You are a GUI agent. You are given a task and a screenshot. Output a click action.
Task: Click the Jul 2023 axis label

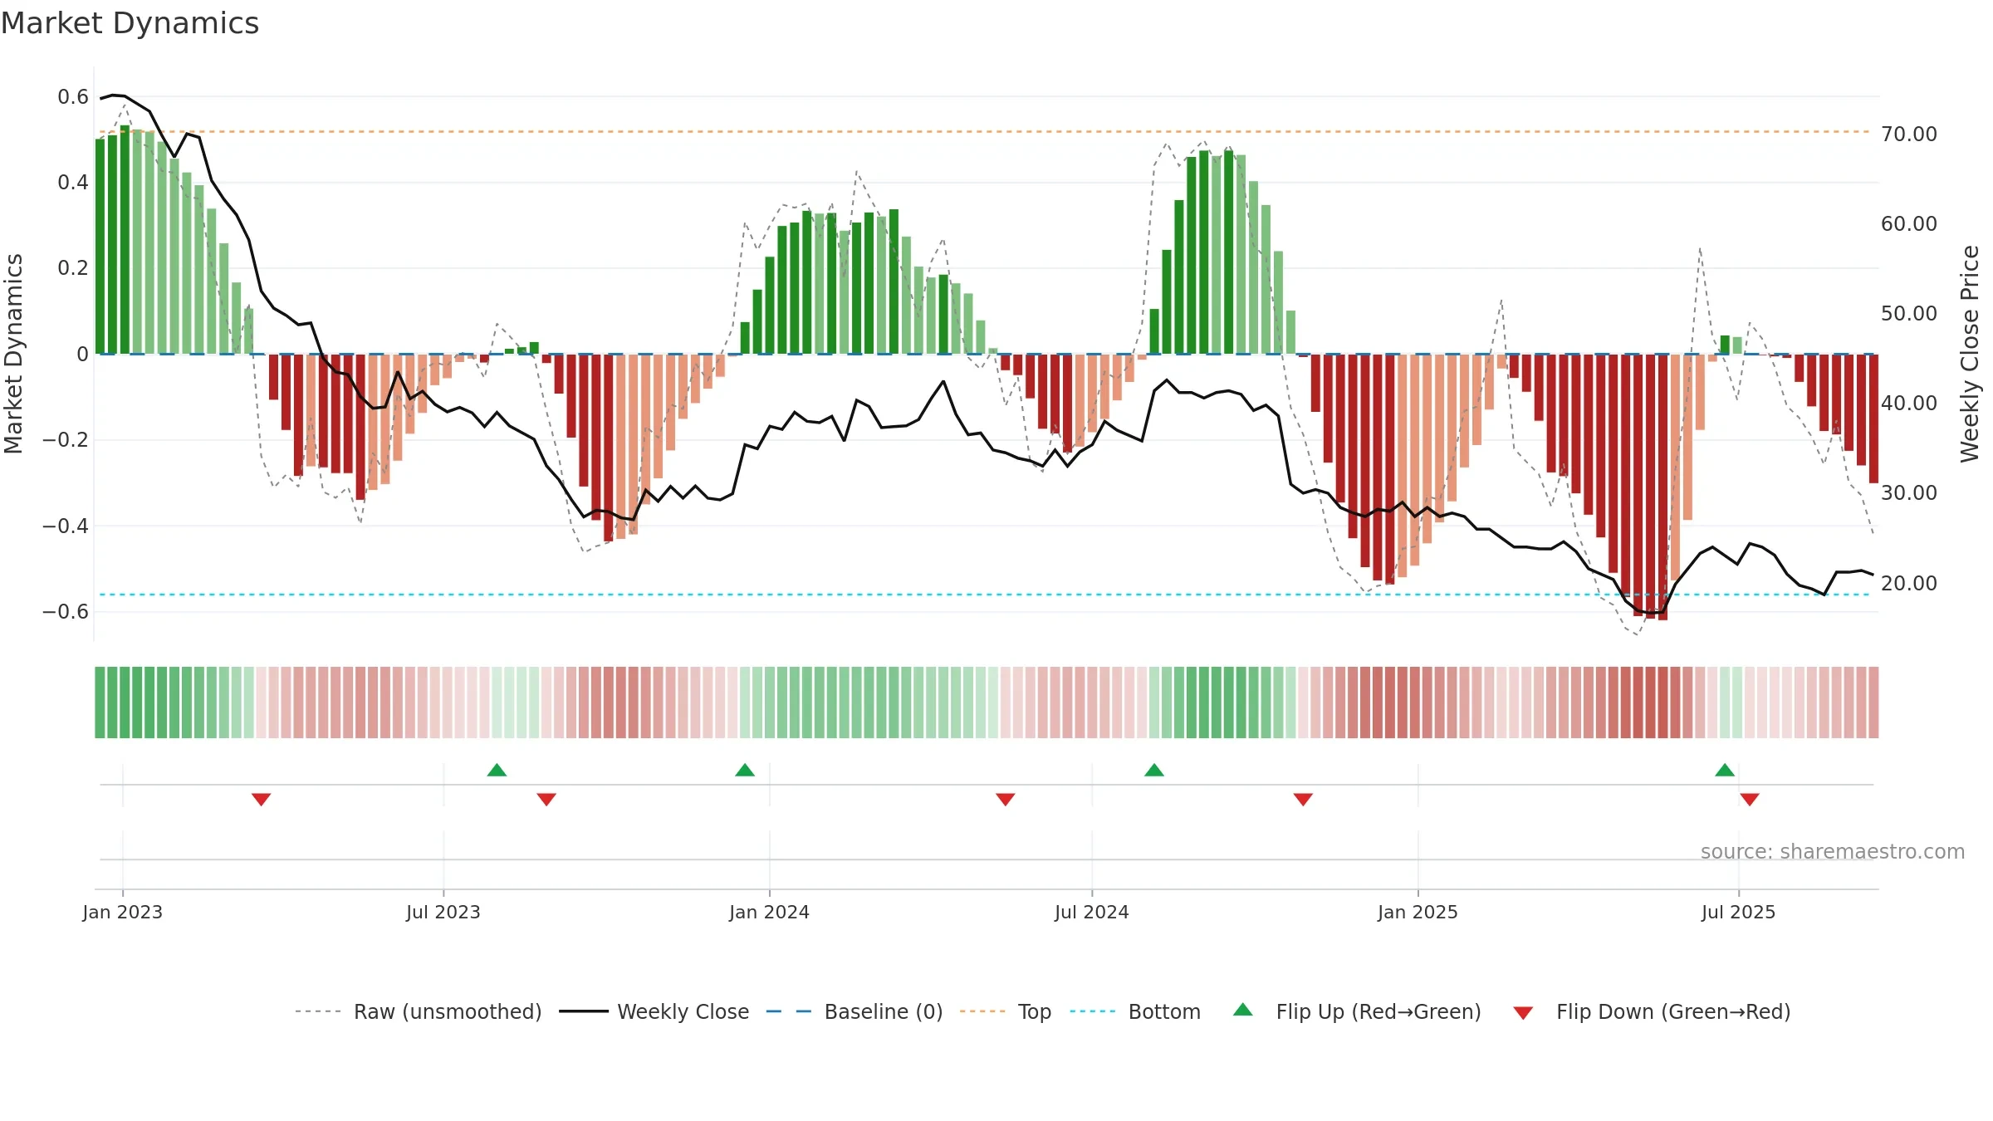[x=443, y=912]
